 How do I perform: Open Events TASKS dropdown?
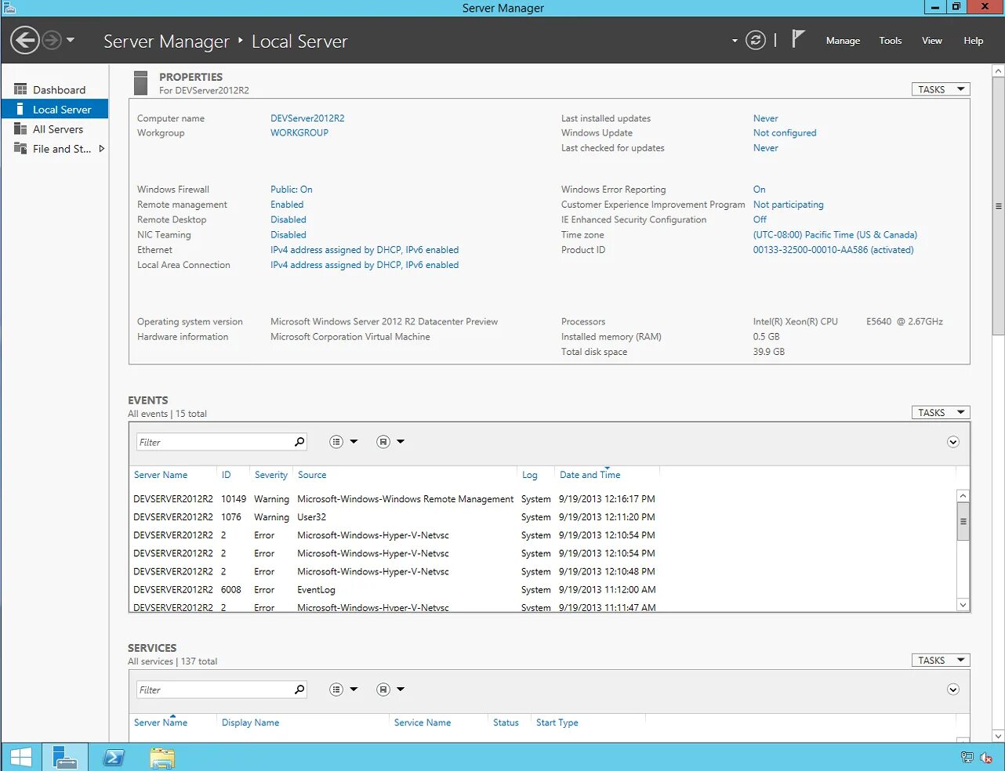click(x=941, y=412)
